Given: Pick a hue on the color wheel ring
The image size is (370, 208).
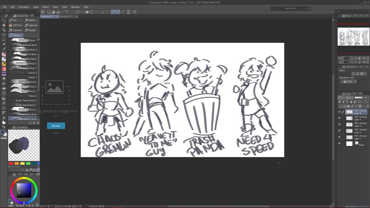Looking at the screenshot, I should (24, 178).
